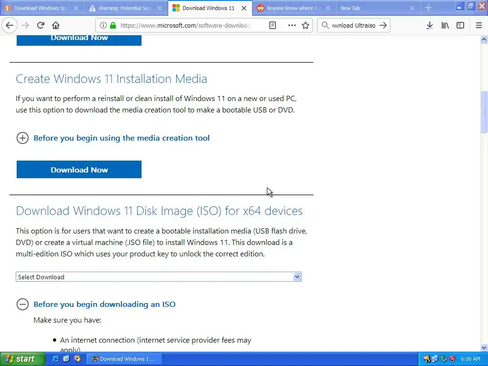The width and height of the screenshot is (488, 366).
Task: Collapse Before you begin downloading an ISO
Action: tap(104, 304)
